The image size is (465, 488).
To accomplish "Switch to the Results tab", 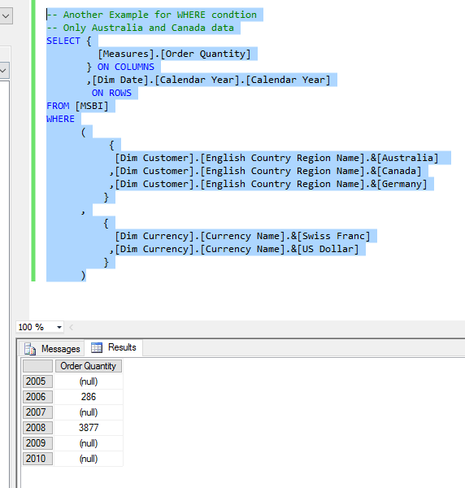I will tap(114, 347).
